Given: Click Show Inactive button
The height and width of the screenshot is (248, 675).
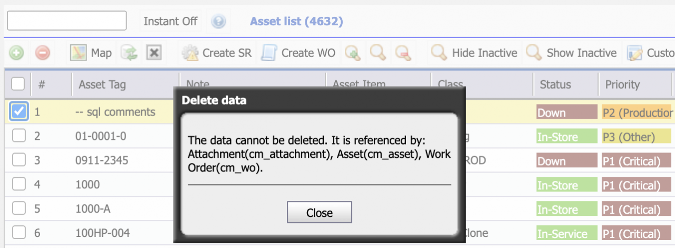Looking at the screenshot, I should (x=571, y=53).
